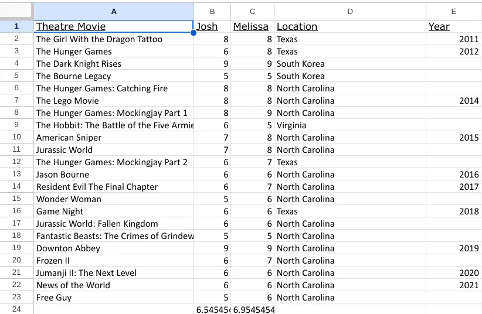The image size is (482, 314).
Task: Select 'The Dark Knight Rises' cell
Action: pos(114,64)
